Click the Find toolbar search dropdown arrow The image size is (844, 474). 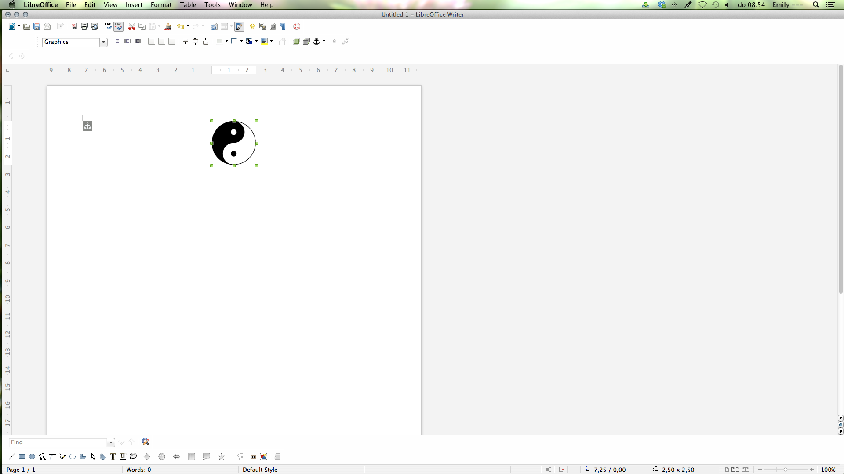[111, 442]
